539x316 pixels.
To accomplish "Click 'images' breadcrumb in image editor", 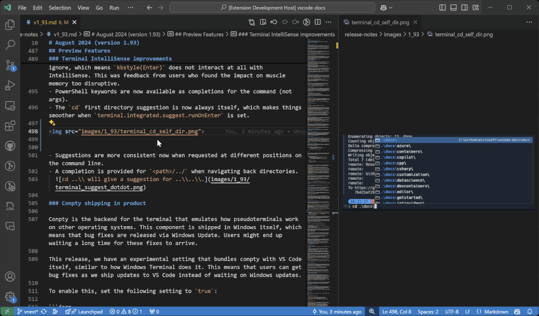I will pyautogui.click(x=393, y=34).
